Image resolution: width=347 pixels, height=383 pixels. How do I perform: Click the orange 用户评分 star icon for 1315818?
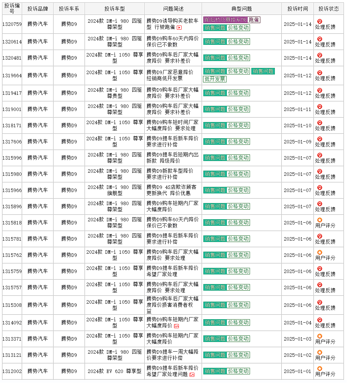320,220
